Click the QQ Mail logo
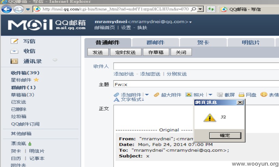This screenshot has height=167, width=279. pyautogui.click(x=47, y=24)
